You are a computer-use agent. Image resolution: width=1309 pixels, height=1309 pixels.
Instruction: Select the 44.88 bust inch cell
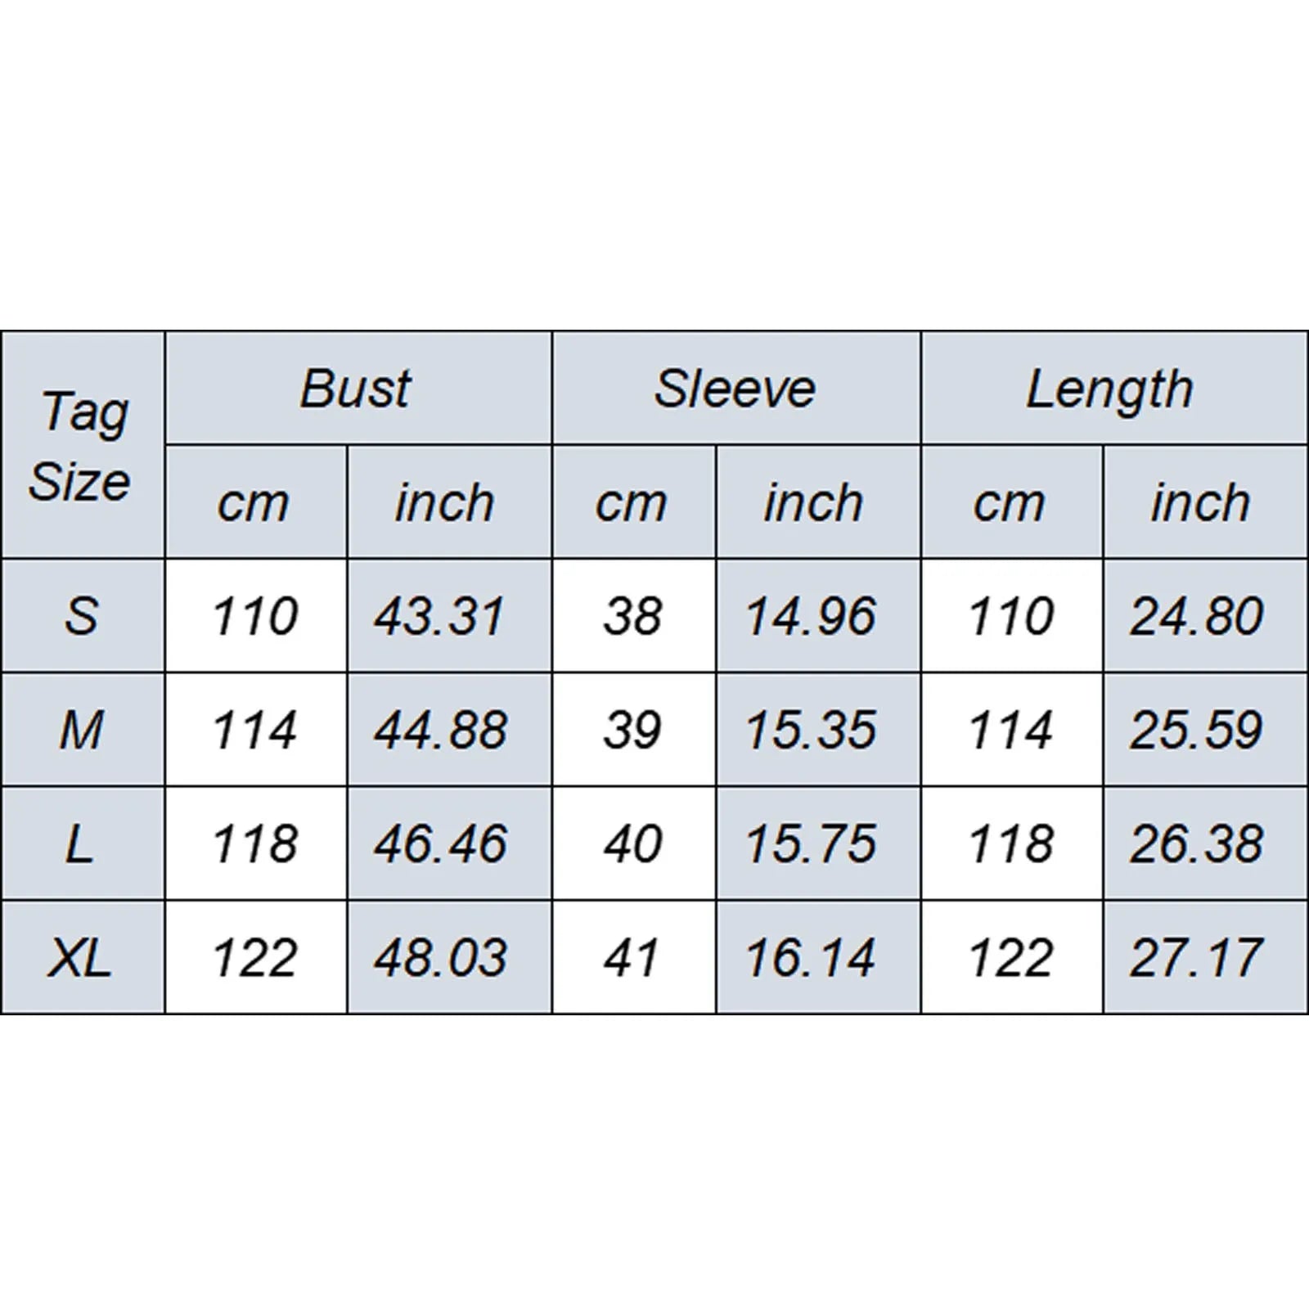click(x=449, y=730)
